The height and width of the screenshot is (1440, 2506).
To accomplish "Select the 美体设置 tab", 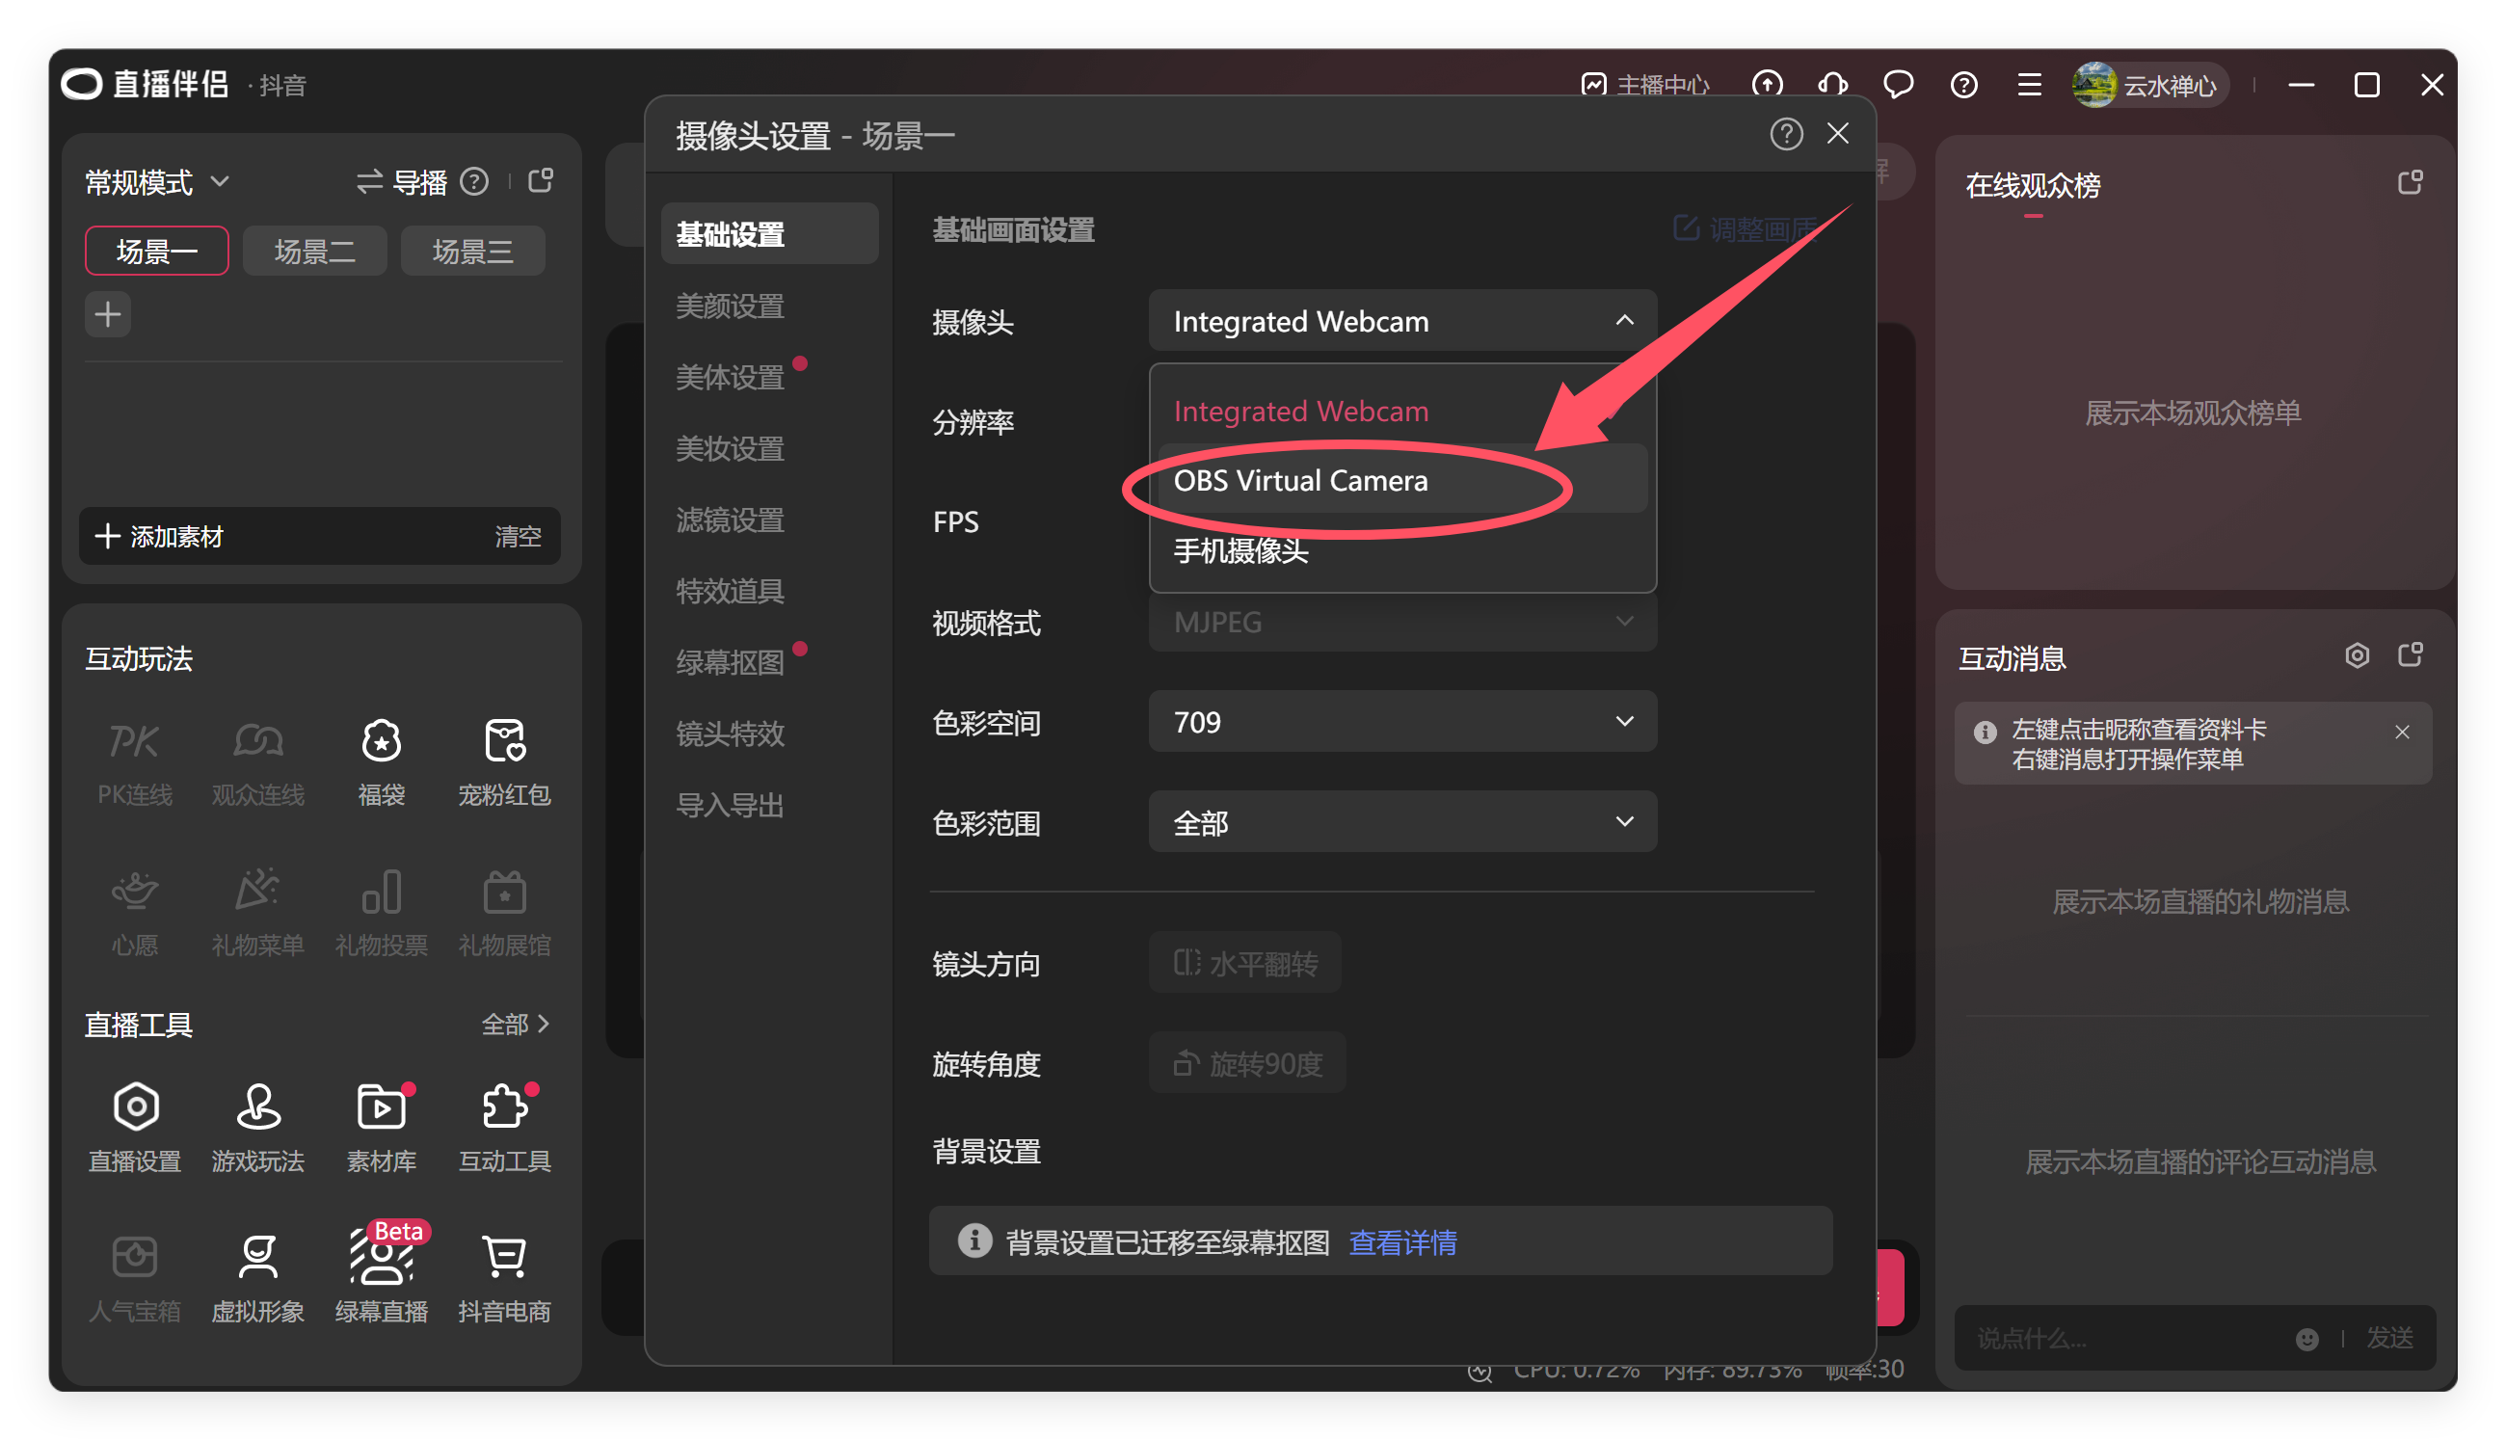I will click(x=730, y=377).
